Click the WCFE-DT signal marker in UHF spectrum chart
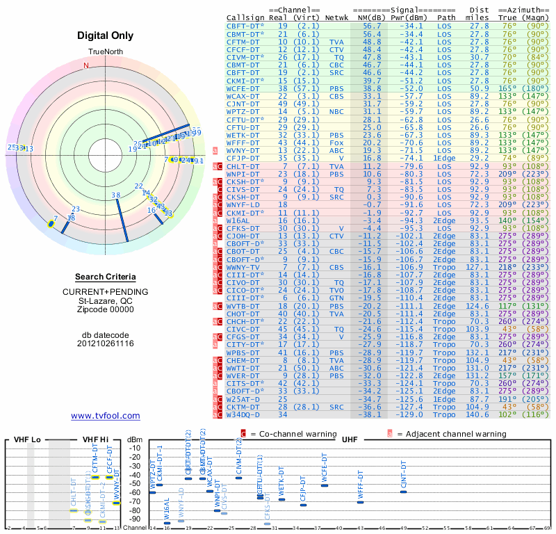The image size is (556, 534). [x=325, y=485]
